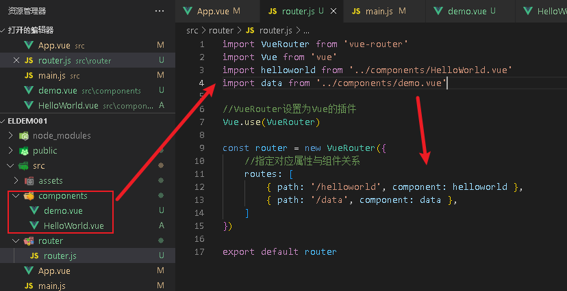Click the router breadcrumb segment
The image size is (567, 291).
click(x=221, y=31)
